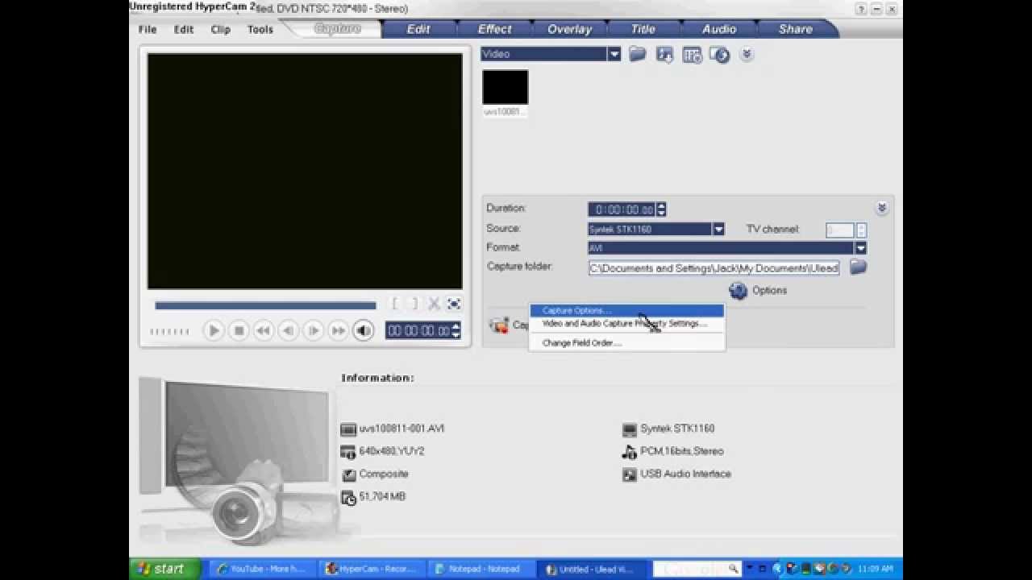Screen dimensions: 1032x580
Task: Step to previous frame
Action: coord(289,330)
